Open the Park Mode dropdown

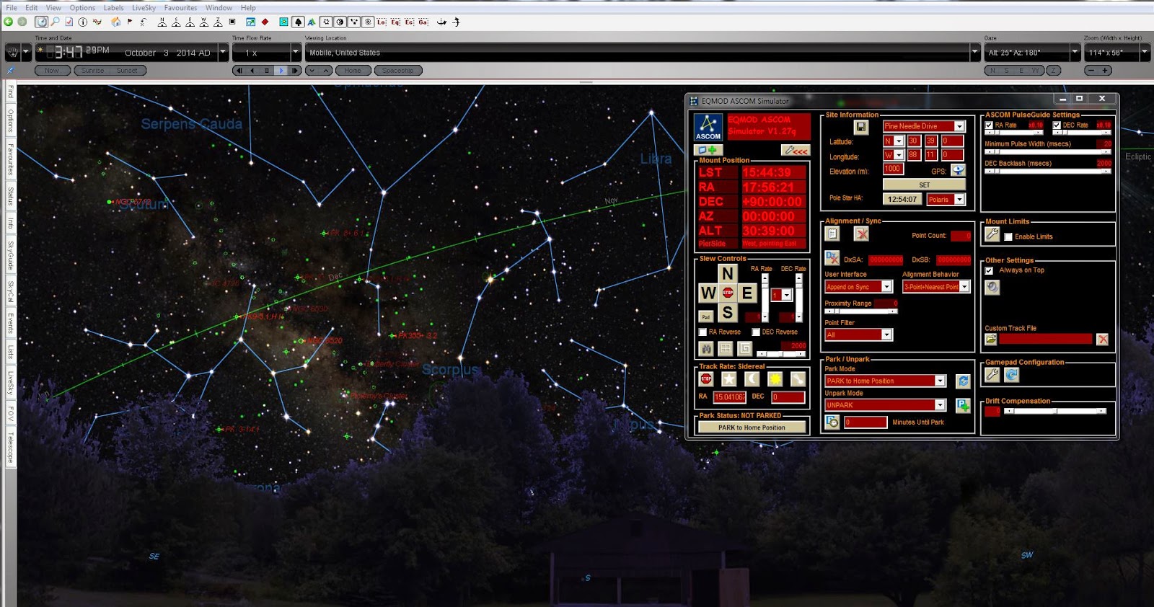coord(940,381)
